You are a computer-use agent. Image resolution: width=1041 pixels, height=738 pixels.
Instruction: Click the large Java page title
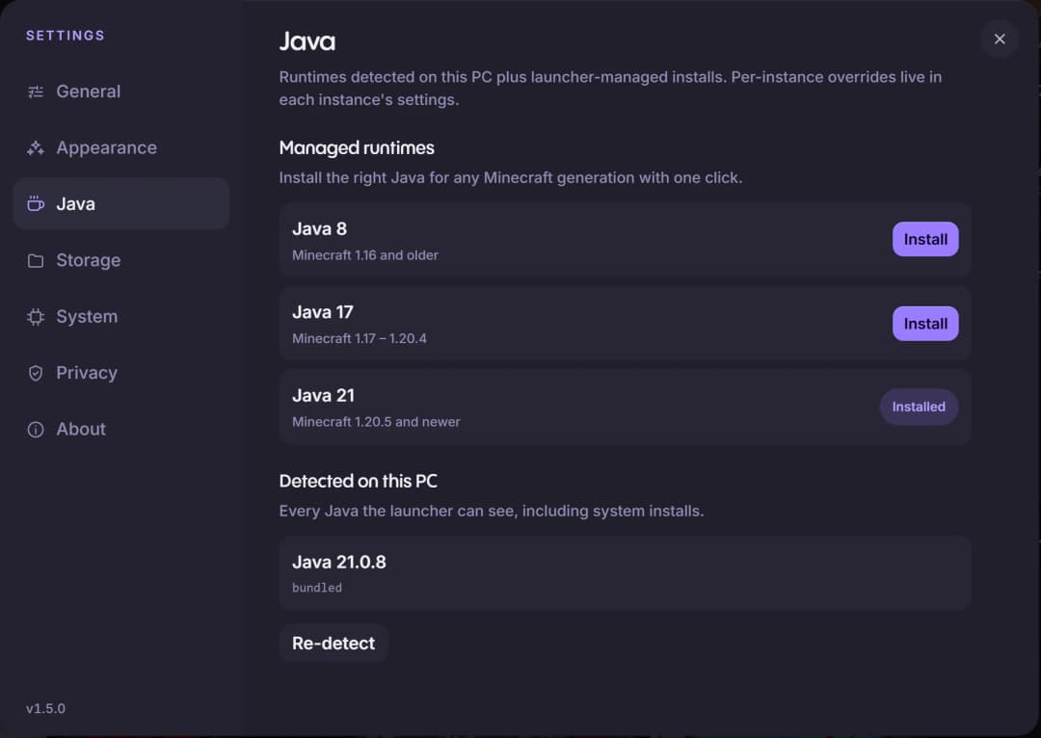(x=307, y=41)
